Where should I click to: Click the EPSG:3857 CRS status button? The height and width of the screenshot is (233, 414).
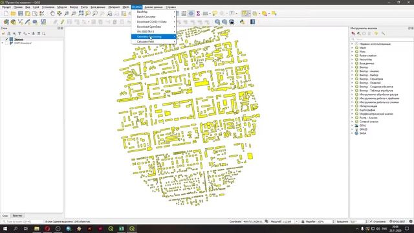(397, 221)
